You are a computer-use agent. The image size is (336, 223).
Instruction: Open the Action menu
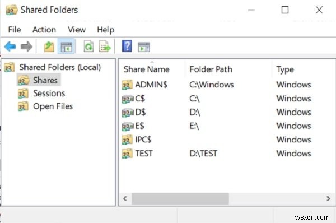[44, 29]
